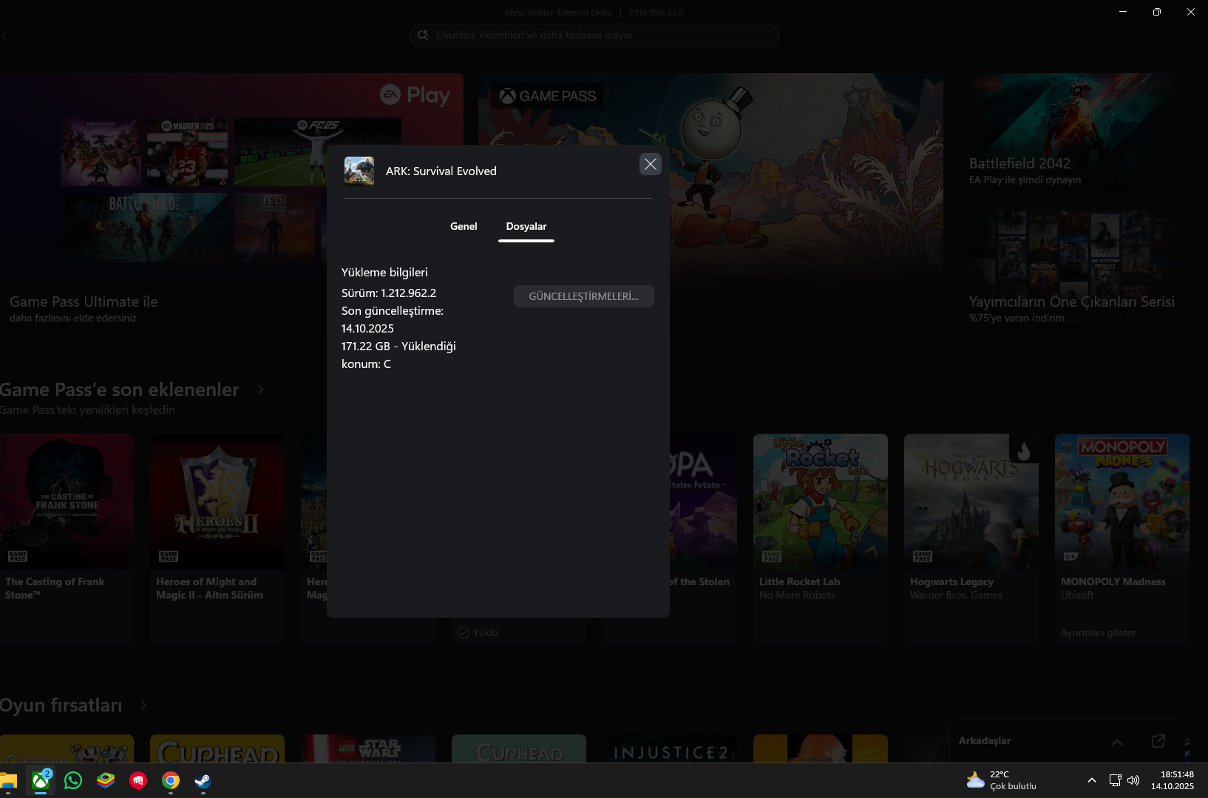The width and height of the screenshot is (1208, 798).
Task: Switch to the Genel tab
Action: click(464, 226)
